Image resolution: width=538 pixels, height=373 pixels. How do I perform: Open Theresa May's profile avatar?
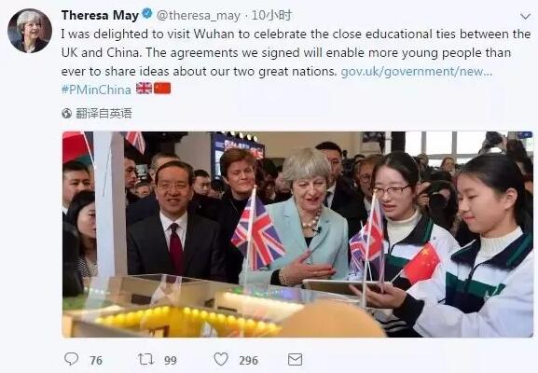(30, 31)
